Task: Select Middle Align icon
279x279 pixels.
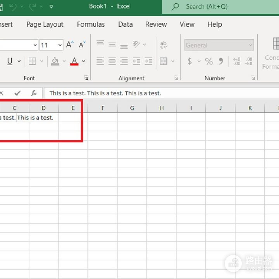Action: click(112, 44)
